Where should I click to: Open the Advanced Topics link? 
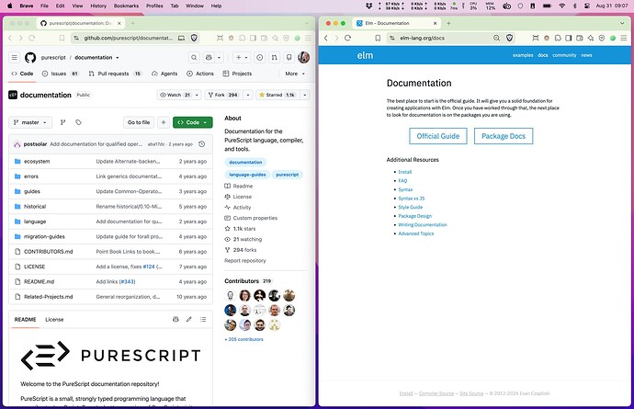[415, 233]
